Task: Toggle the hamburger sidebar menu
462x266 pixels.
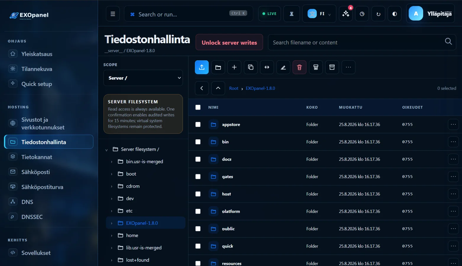Action: [x=113, y=14]
